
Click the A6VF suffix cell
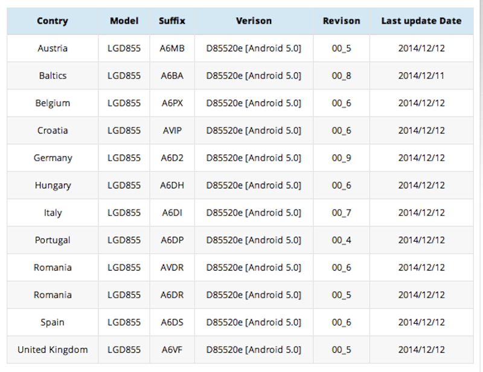pos(172,350)
